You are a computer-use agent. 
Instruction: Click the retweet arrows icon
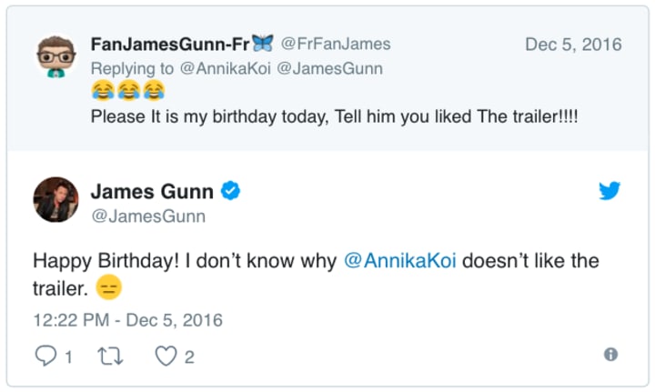(108, 356)
